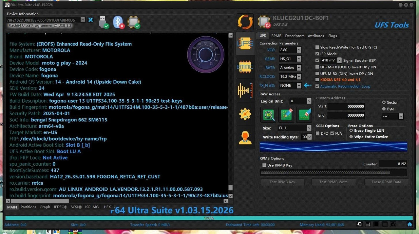419x234 pixels.
Task: Open the TX_N NONE dropdown
Action: point(299,85)
